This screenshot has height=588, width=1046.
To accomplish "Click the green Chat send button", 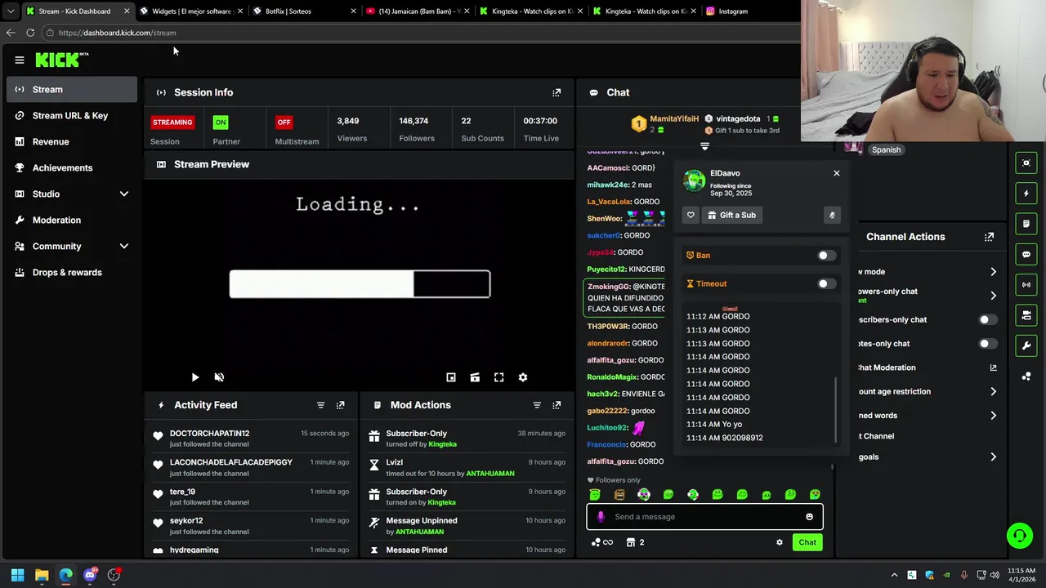I will click(807, 542).
